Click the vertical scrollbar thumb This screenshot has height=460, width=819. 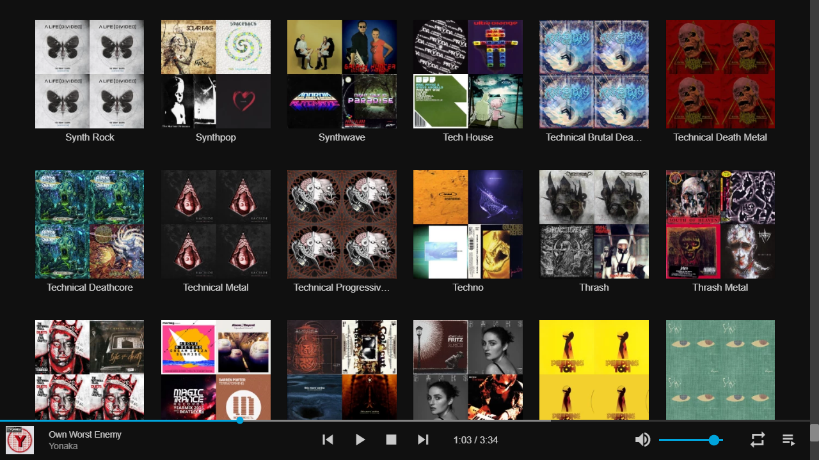814,433
